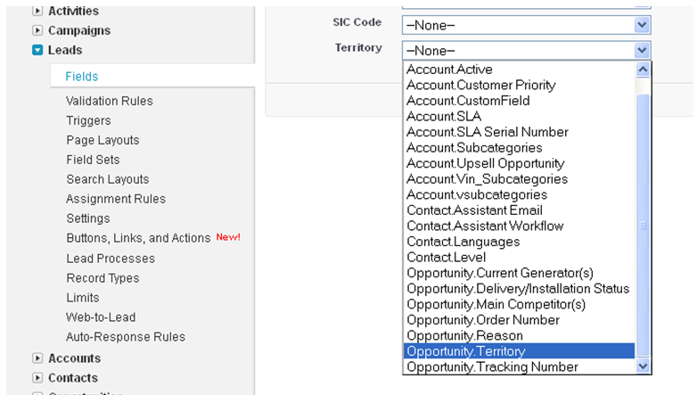Collapse the Leads section arrow
697x395 pixels.
pyautogui.click(x=37, y=51)
